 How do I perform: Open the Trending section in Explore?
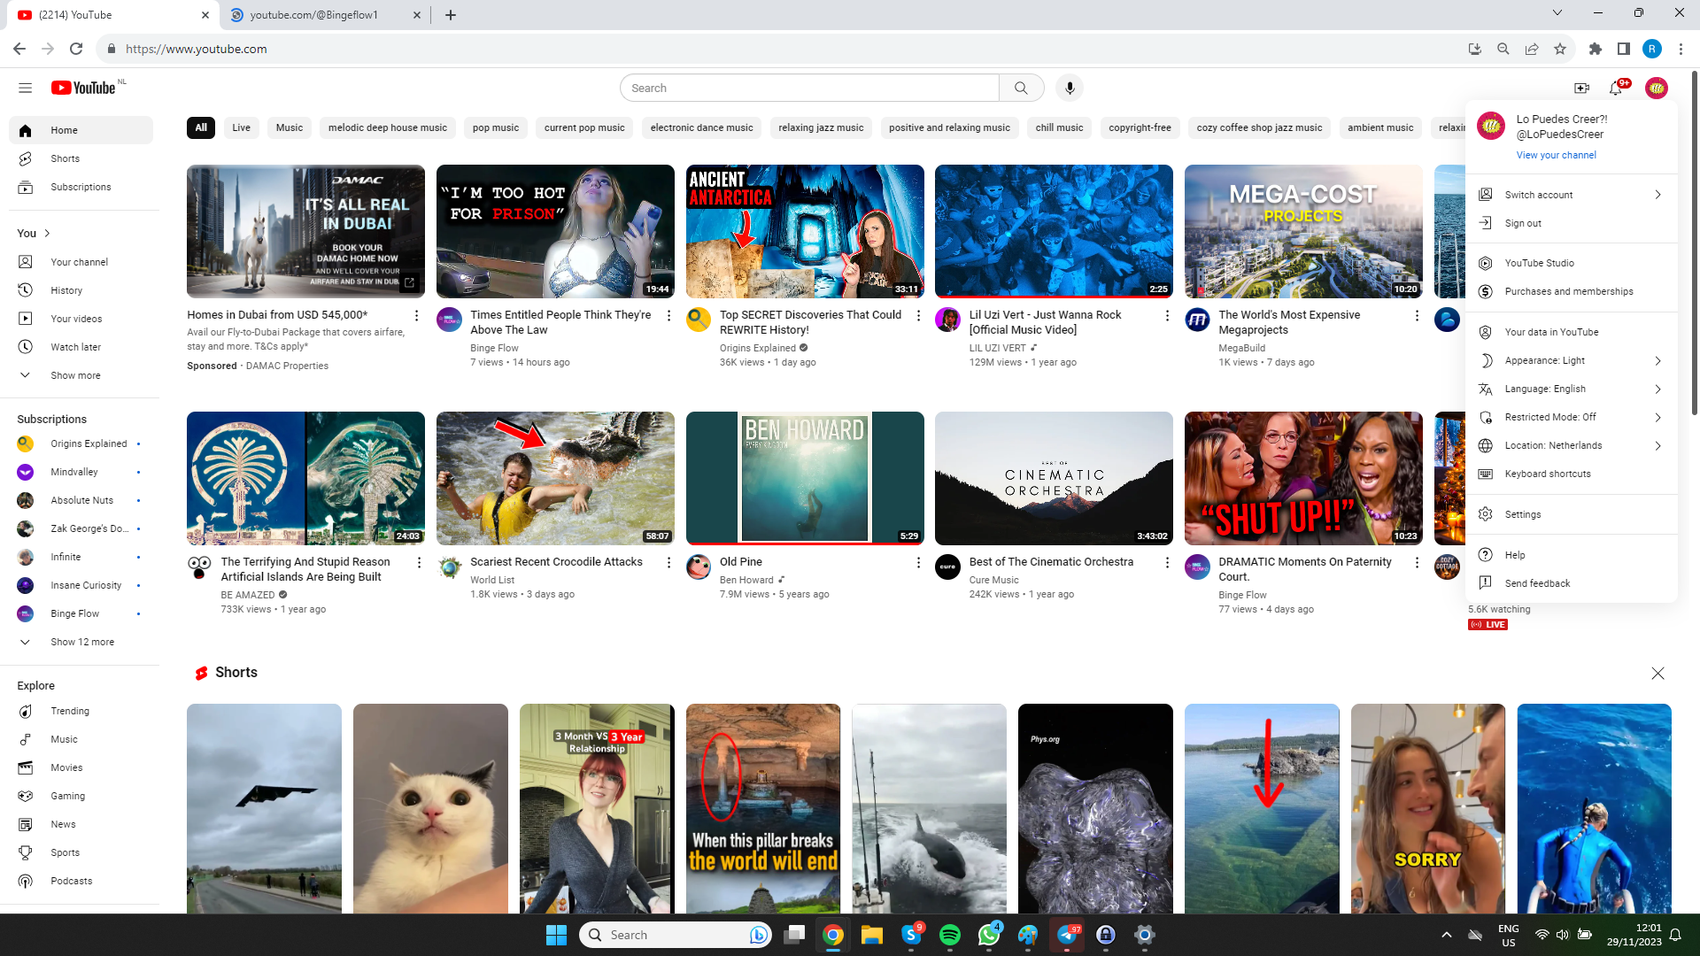click(70, 711)
